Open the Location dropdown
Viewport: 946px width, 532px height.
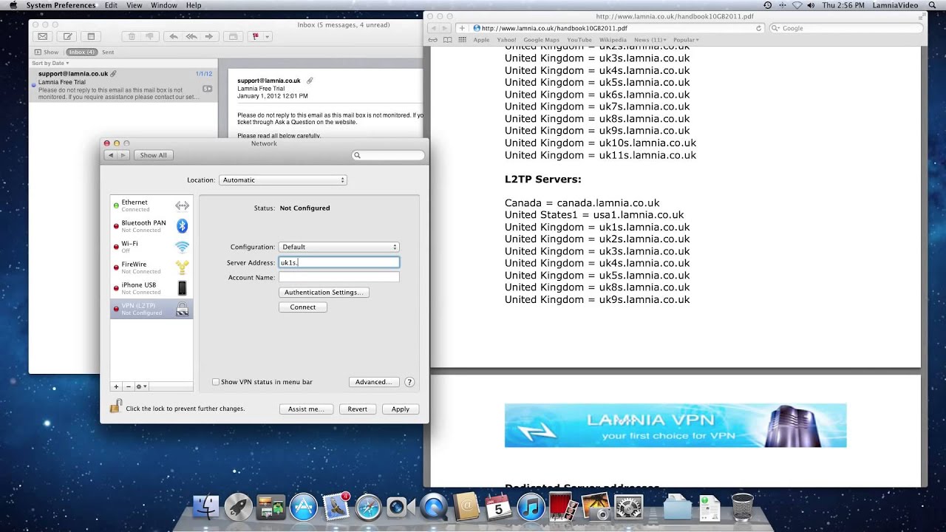(x=283, y=180)
